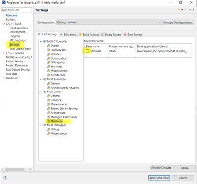
Task: Open Managed Linker Script settings
Action: [x=64, y=117]
